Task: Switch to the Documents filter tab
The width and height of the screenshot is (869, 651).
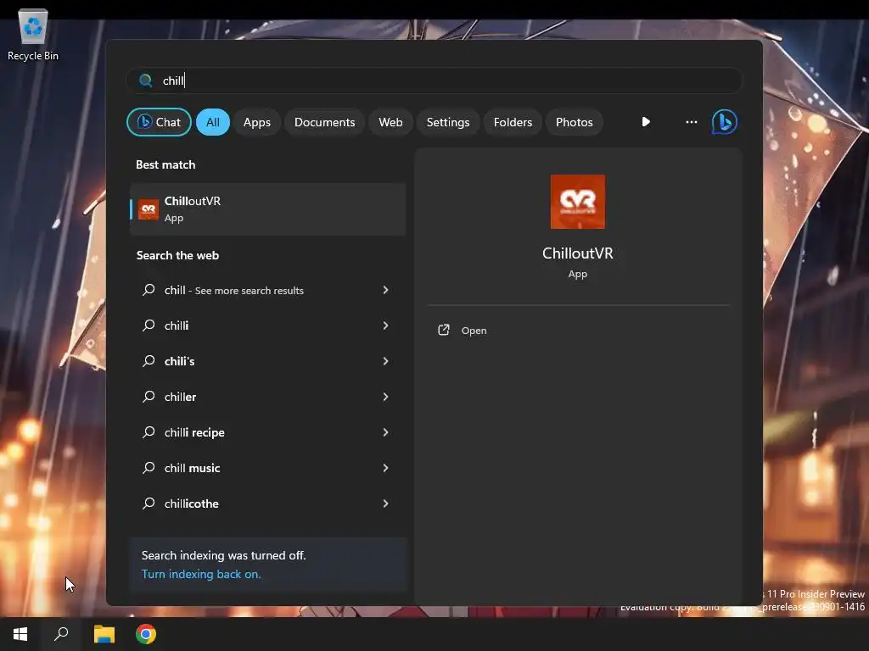Action: [324, 122]
